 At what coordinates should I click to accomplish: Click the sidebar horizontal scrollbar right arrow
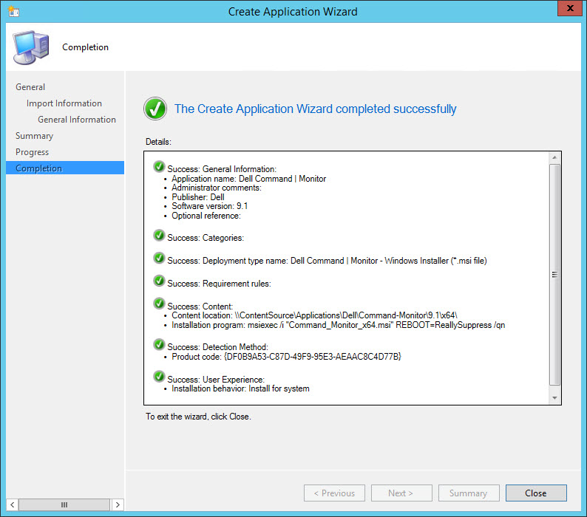[x=118, y=504]
